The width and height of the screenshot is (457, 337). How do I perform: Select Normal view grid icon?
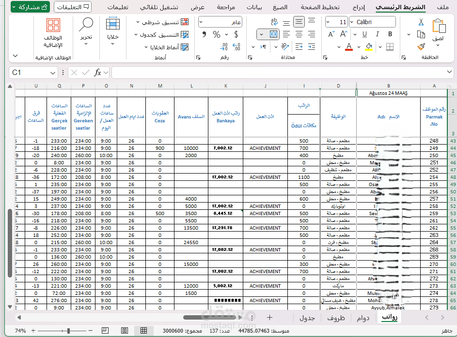(x=143, y=331)
